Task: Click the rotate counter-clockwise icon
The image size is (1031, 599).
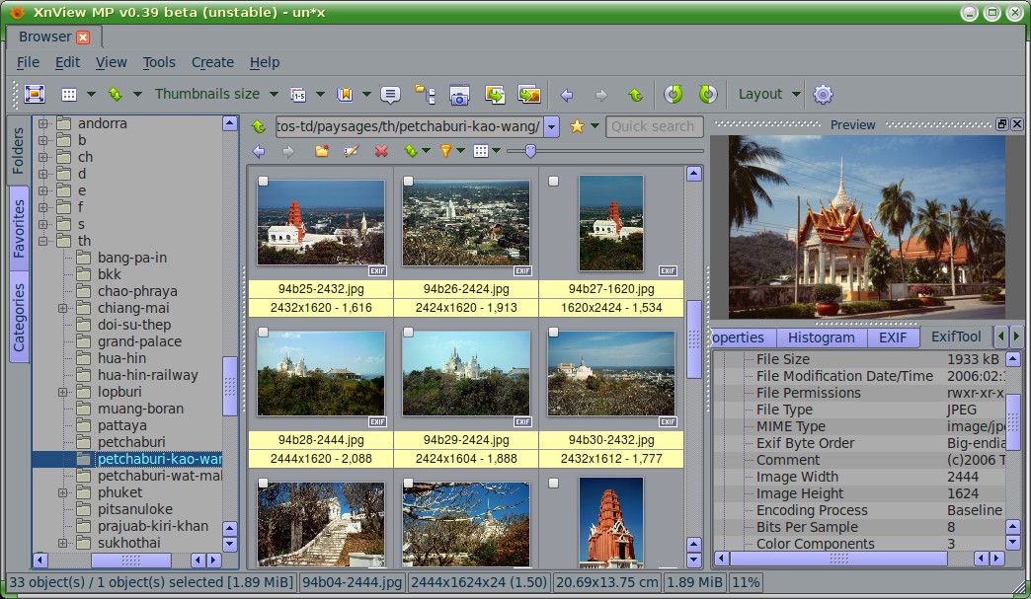Action: (x=674, y=95)
